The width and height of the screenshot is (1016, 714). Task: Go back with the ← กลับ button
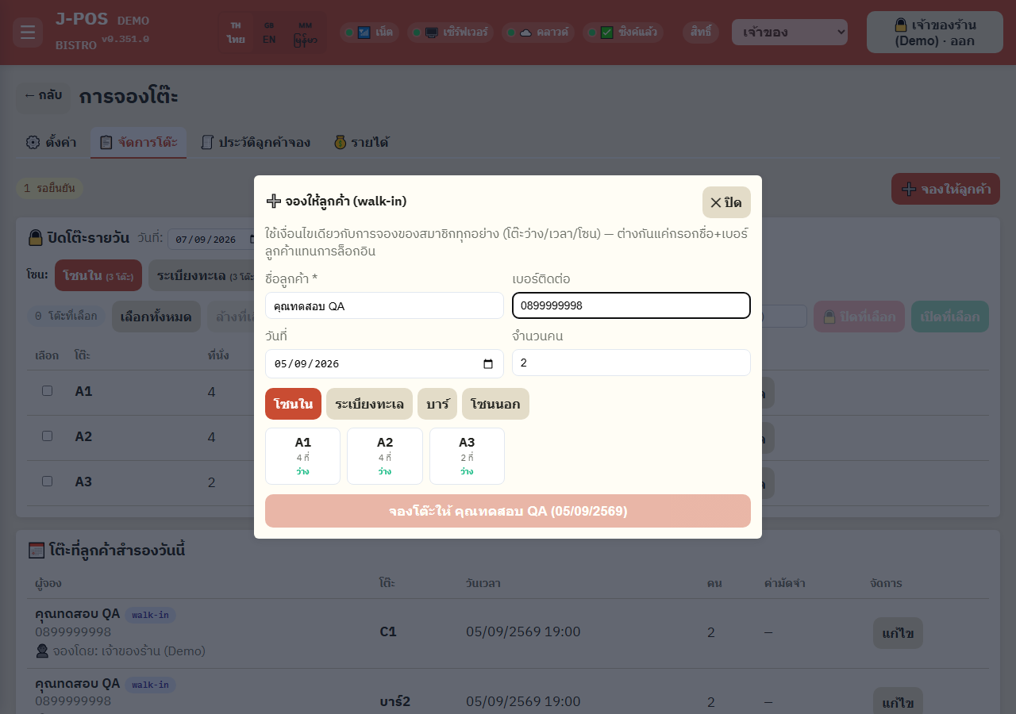point(43,97)
